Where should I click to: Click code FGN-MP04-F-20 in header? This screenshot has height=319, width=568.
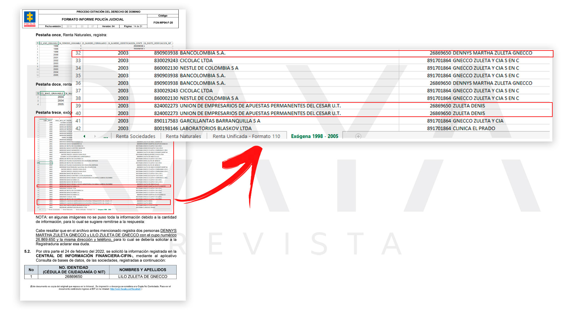(163, 22)
